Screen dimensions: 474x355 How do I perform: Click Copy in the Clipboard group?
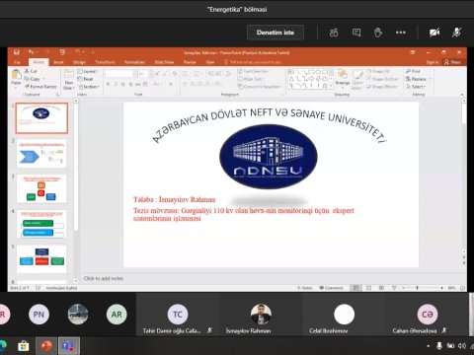[33, 79]
